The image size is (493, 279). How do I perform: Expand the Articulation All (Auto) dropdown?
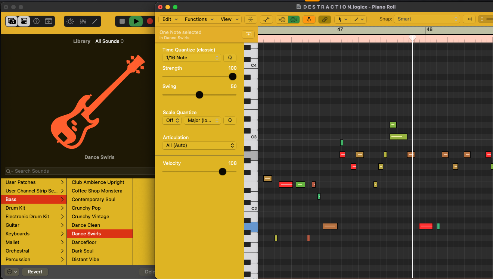click(199, 145)
